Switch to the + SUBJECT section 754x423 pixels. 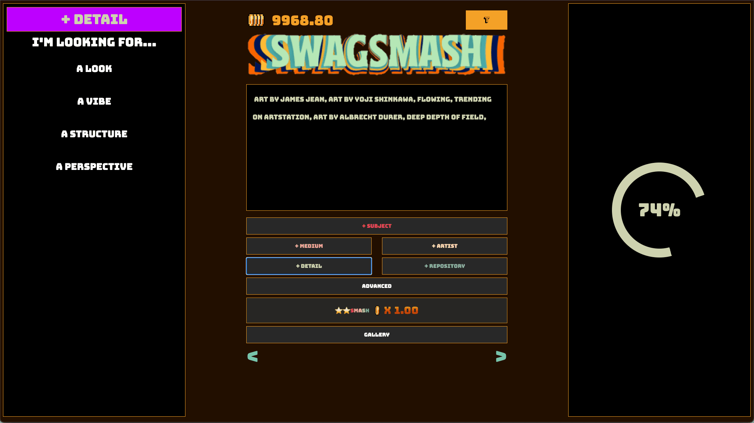[377, 226]
